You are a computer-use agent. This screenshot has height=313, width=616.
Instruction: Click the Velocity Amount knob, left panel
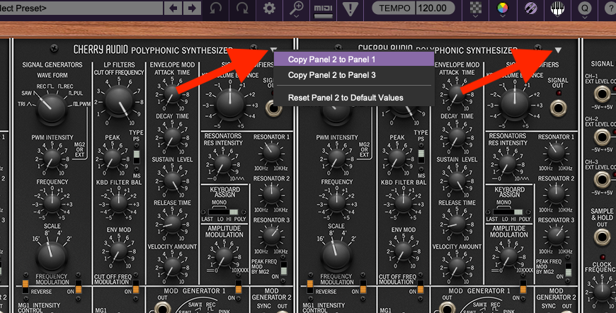click(173, 267)
